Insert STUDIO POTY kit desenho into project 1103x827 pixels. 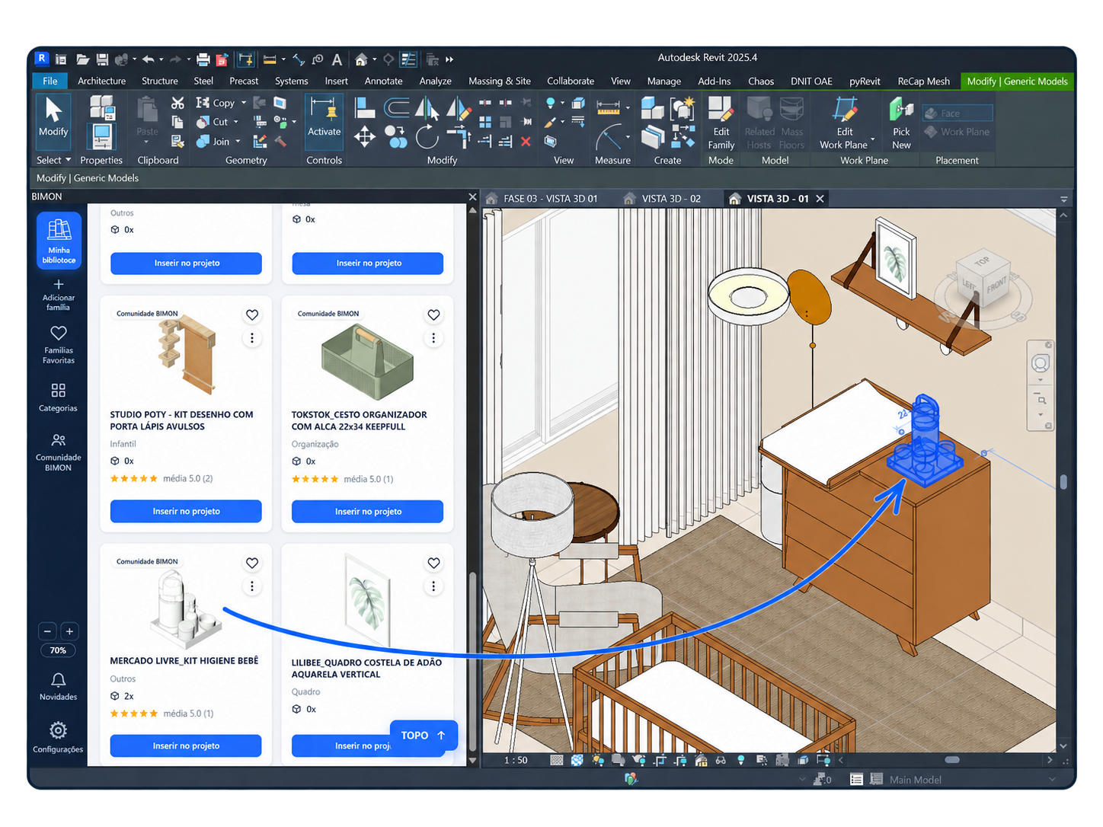pyautogui.click(x=186, y=512)
